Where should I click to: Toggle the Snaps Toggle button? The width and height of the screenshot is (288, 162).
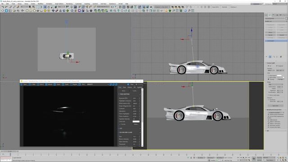(79, 7)
